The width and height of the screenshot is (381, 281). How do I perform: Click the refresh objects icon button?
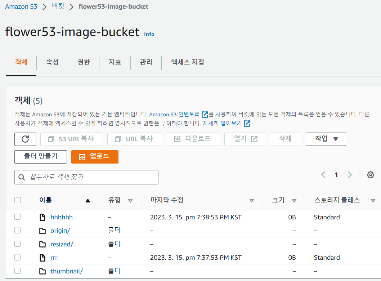(x=25, y=139)
